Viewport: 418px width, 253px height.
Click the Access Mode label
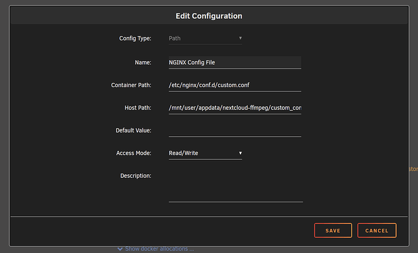tap(133, 153)
